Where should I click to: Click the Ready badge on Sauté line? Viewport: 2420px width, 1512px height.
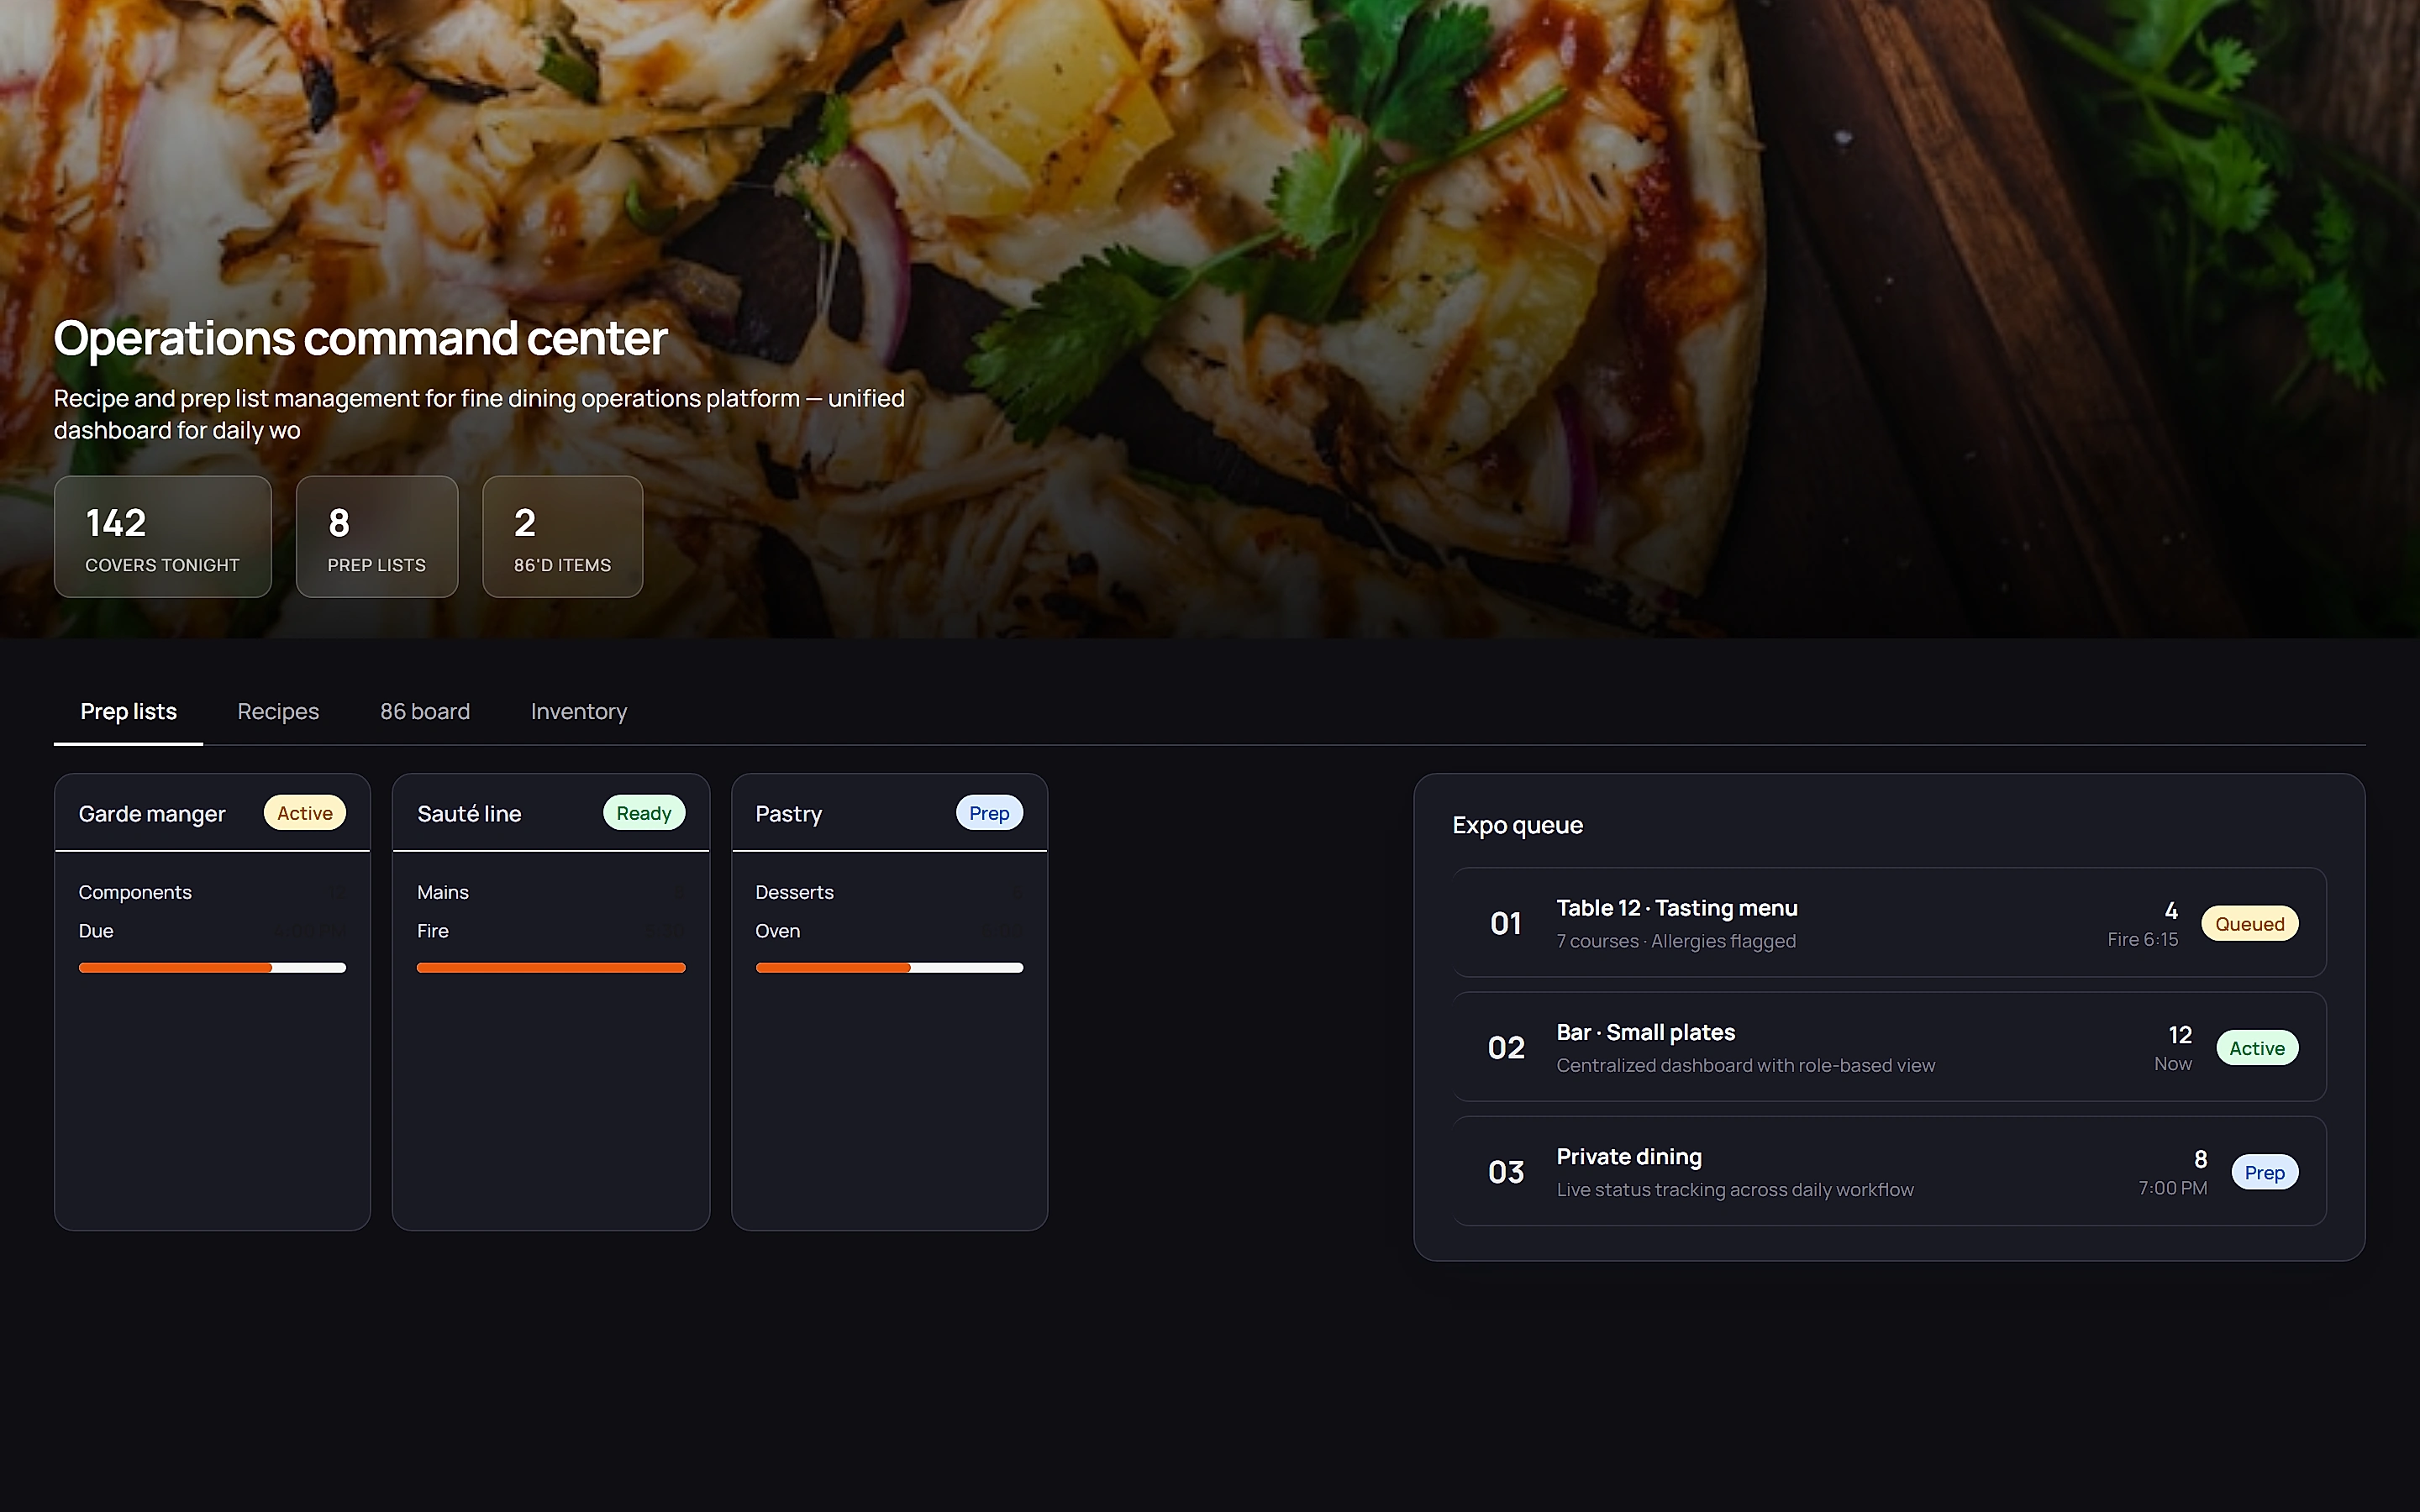[x=644, y=813]
